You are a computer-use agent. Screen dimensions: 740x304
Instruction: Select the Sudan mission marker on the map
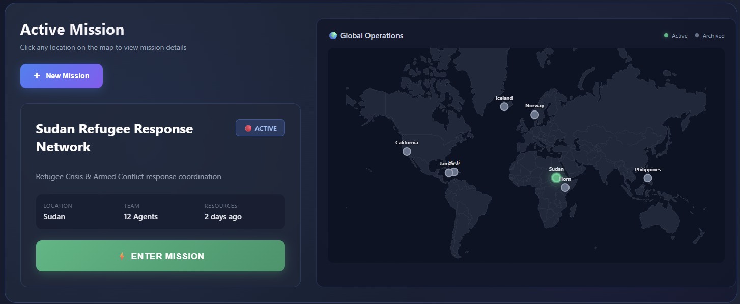pos(556,178)
